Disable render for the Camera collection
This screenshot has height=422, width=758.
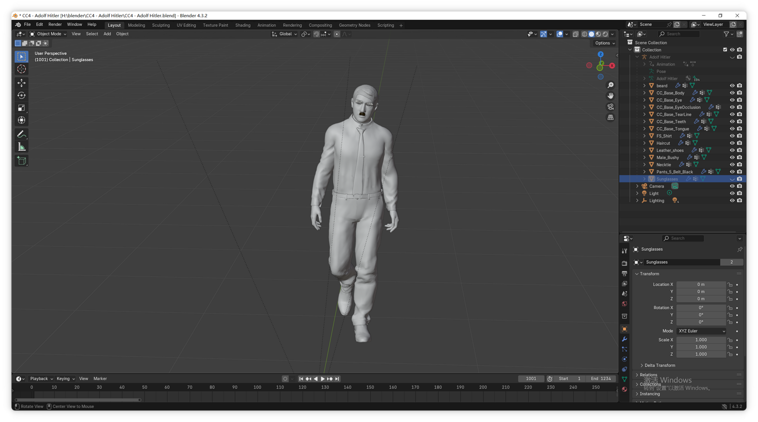739,186
